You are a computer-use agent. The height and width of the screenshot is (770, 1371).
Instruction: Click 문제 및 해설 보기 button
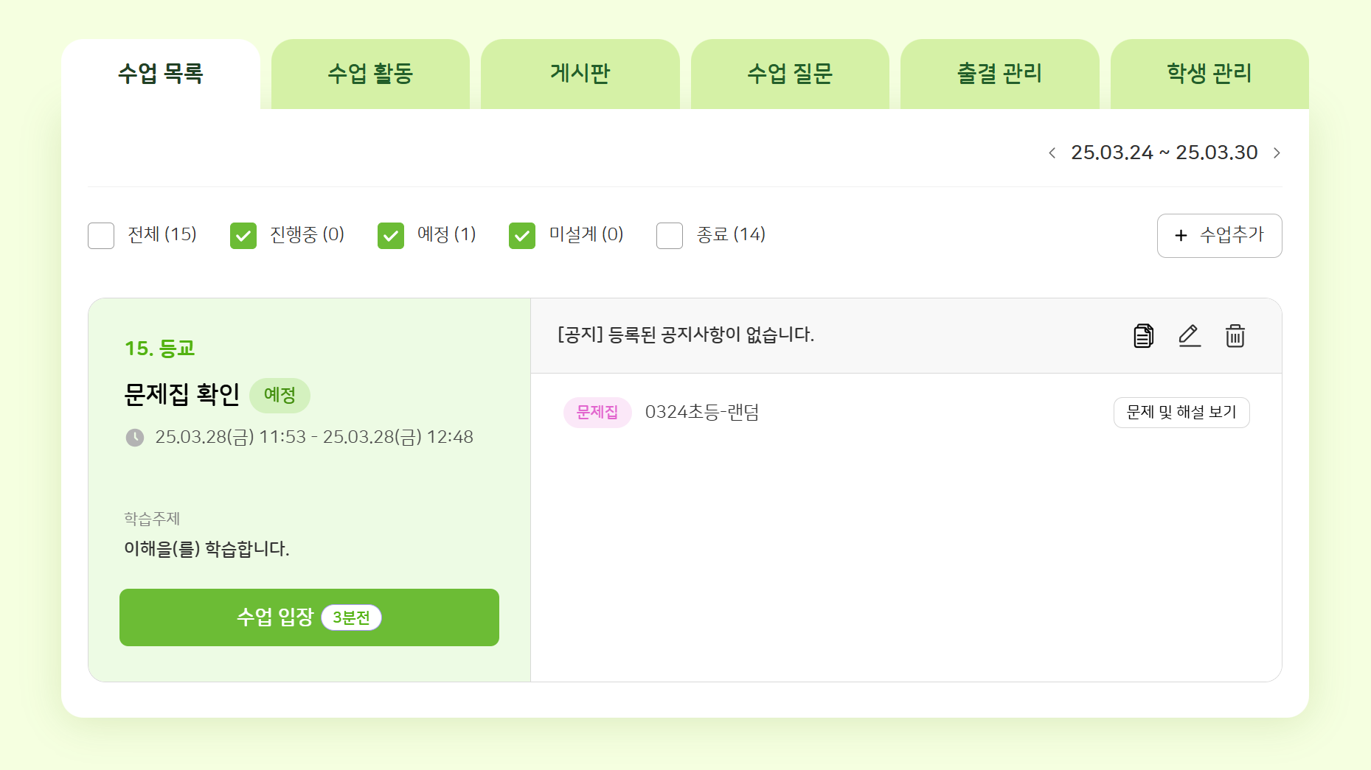coord(1181,413)
